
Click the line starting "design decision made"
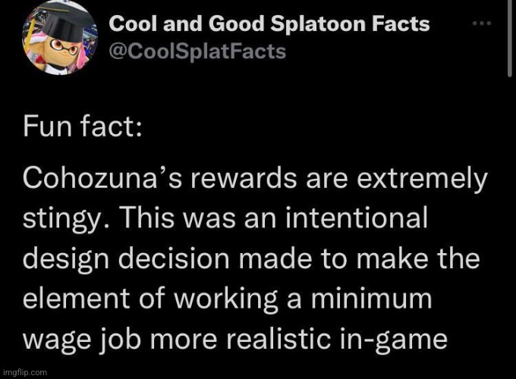point(251,258)
